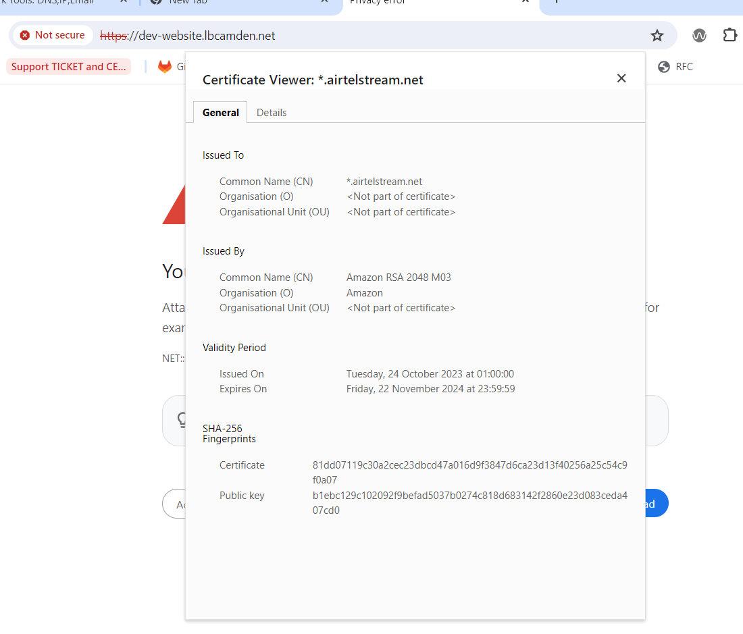Bookmark this page with star icon
The image size is (743, 634).
point(657,36)
